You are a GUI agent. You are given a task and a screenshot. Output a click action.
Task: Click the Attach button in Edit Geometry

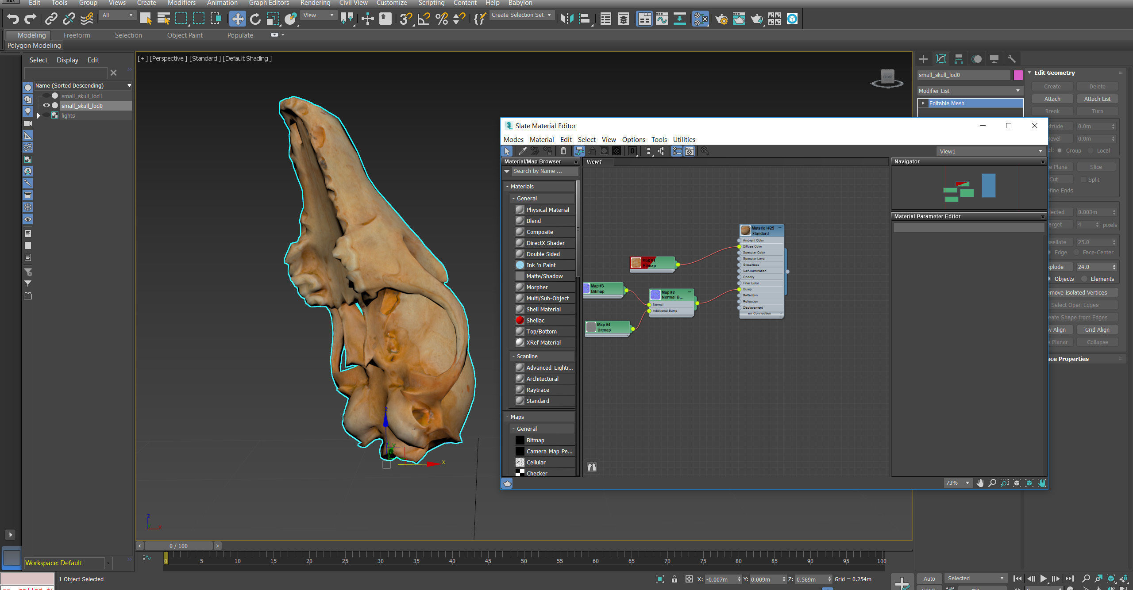coord(1052,99)
